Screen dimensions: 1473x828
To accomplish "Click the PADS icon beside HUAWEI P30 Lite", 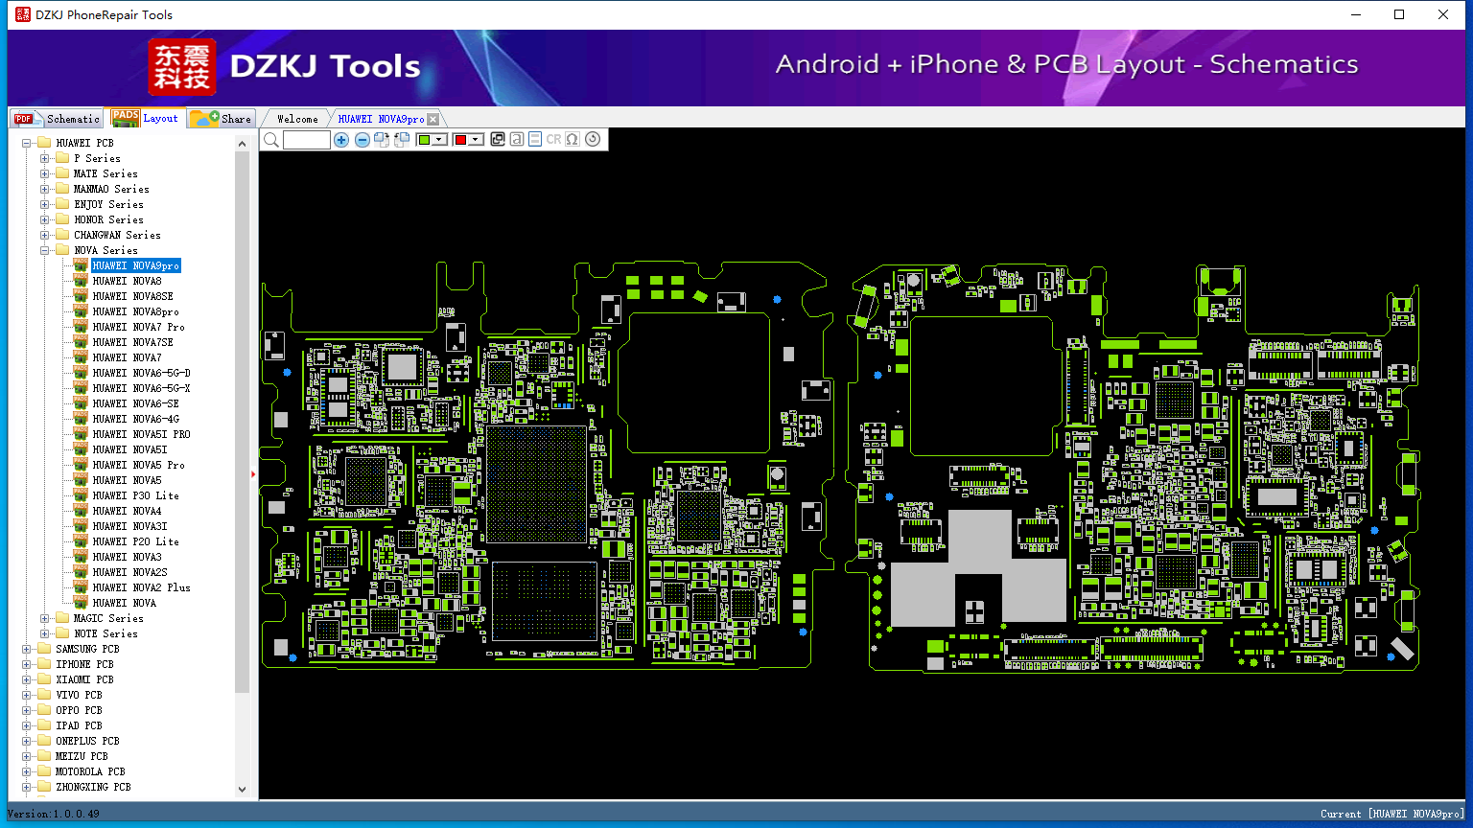I will pyautogui.click(x=81, y=495).
